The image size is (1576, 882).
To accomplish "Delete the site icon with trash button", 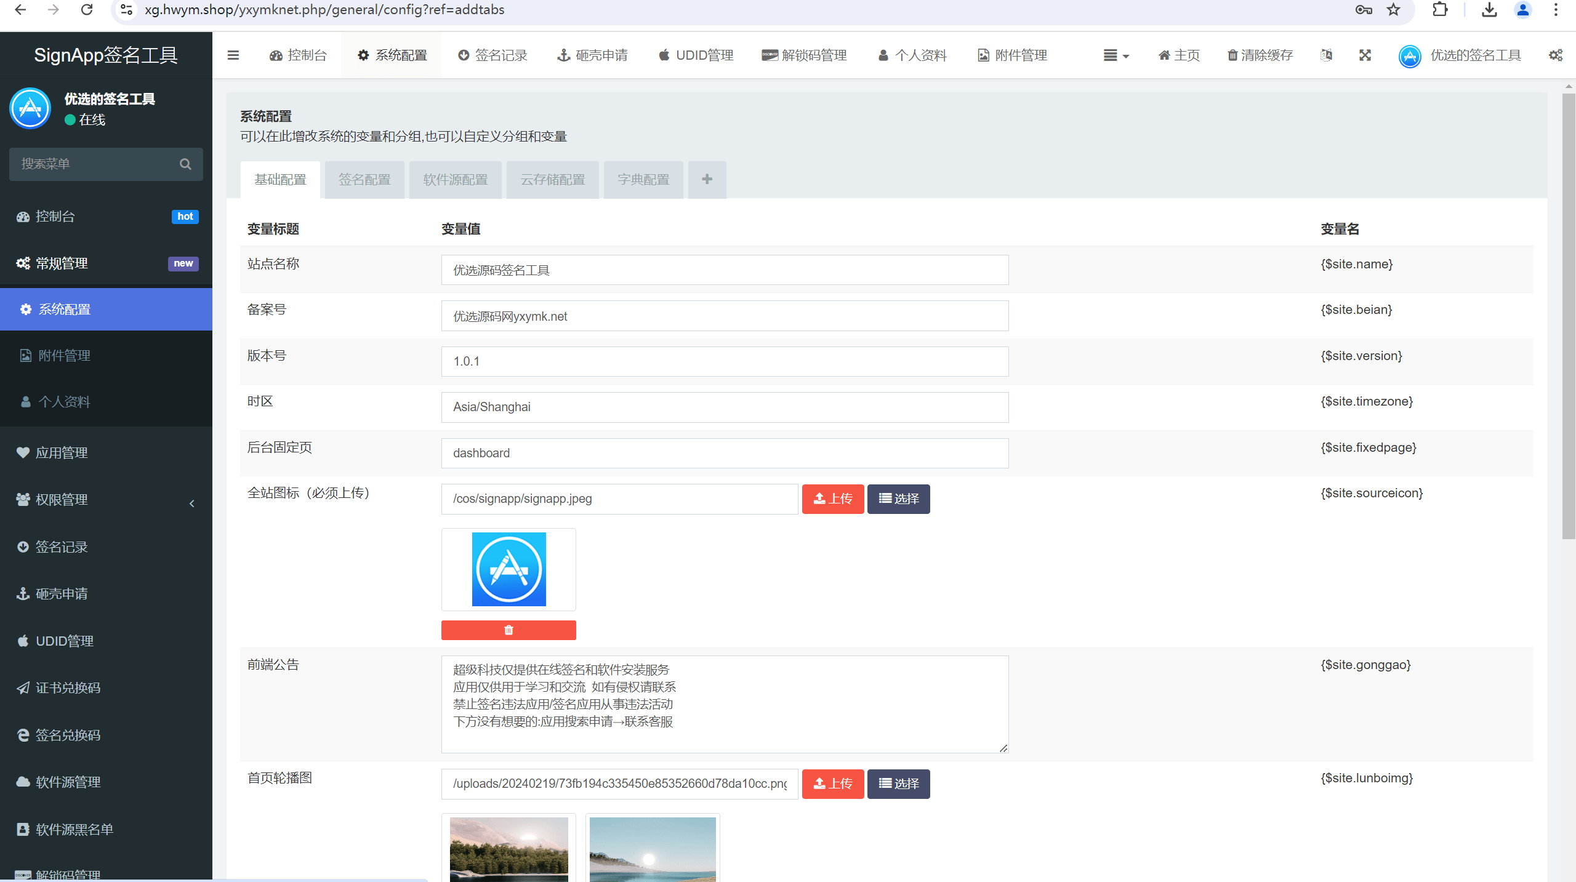I will [509, 630].
